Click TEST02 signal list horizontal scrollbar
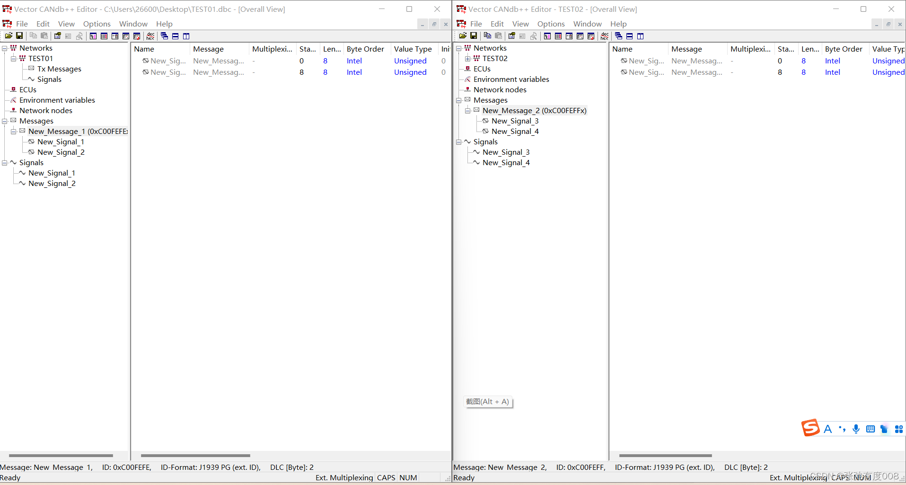This screenshot has height=485, width=906. 665,456
